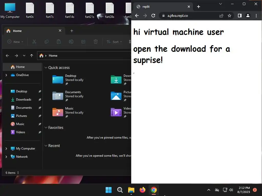Open Chrome profile avatar
262x196 pixels.
pyautogui.click(x=248, y=16)
